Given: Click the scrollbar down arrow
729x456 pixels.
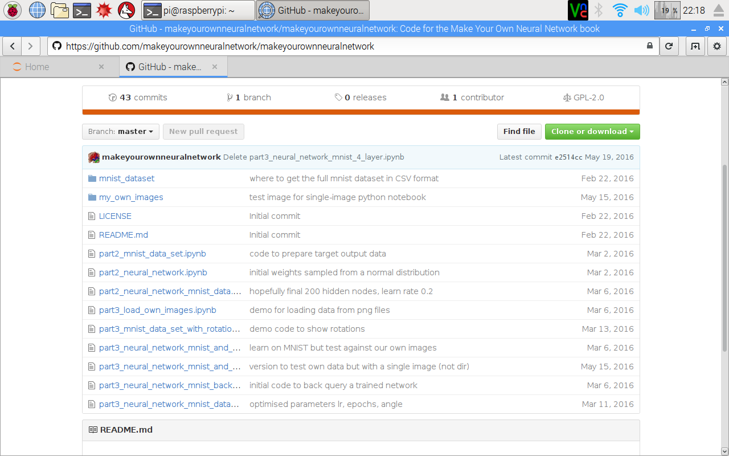Looking at the screenshot, I should coord(724,450).
